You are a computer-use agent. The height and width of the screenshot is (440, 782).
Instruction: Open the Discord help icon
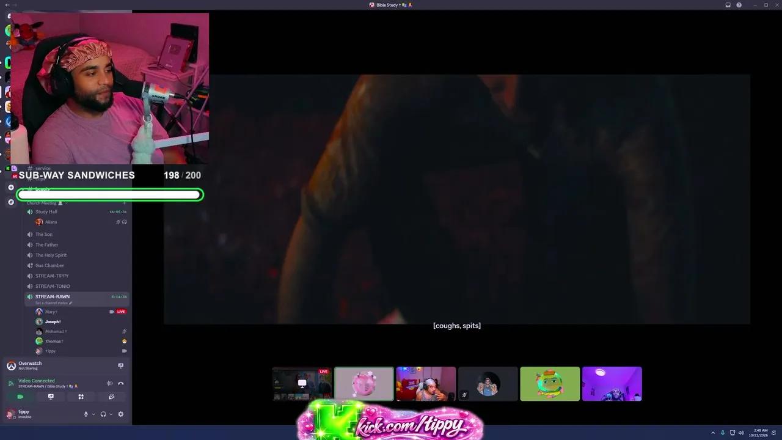739,5
